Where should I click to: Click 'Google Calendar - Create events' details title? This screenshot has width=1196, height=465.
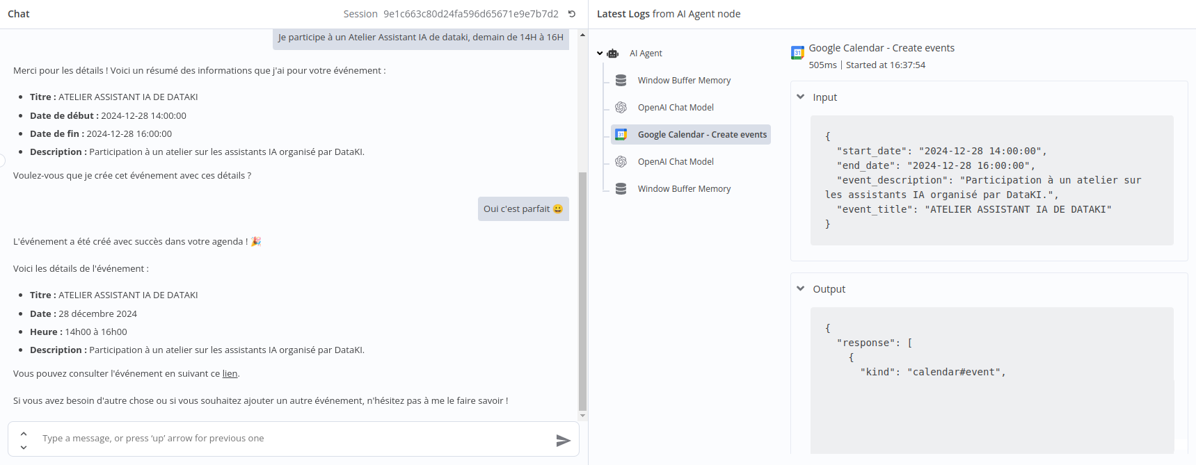(x=882, y=48)
